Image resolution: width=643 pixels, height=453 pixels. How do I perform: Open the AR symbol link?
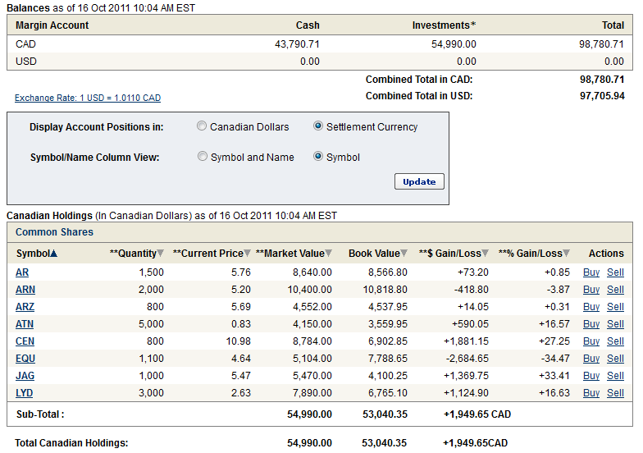22,272
